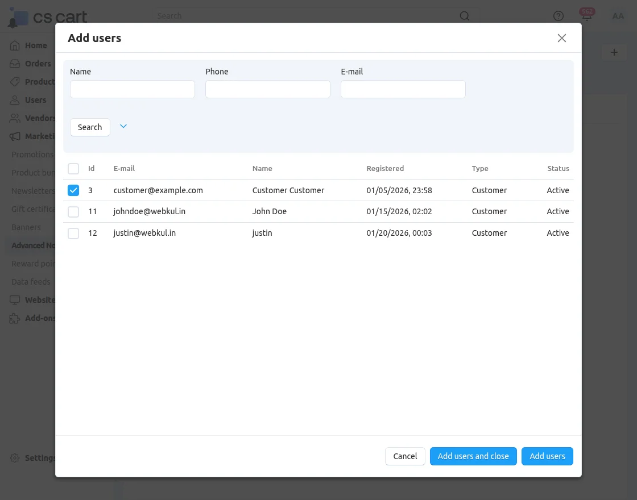Uncheck the customer@example.com user checkbox
637x500 pixels.
tap(73, 190)
